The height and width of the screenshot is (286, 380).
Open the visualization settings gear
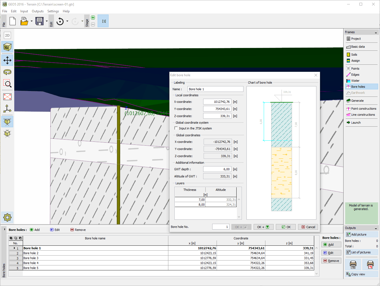pos(7,217)
